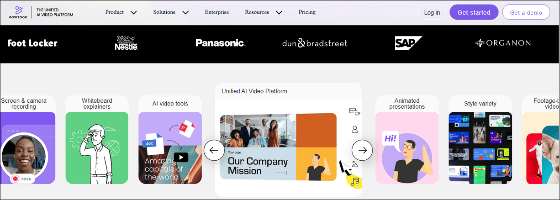Image resolution: width=560 pixels, height=200 pixels.
Task: Expand the Solutions dropdown chevron
Action: click(x=185, y=13)
